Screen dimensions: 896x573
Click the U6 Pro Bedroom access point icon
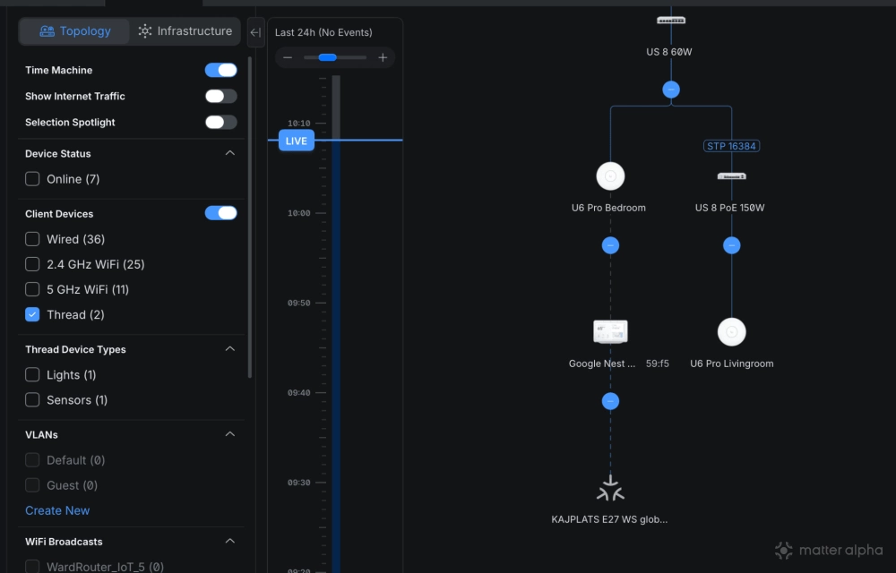[610, 175]
